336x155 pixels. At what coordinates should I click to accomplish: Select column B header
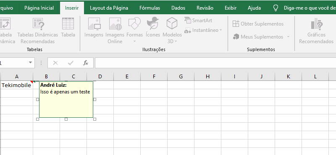point(46,77)
